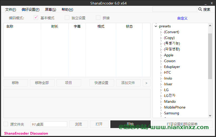Click the preset tree scroll-down arrow

click(x=210, y=116)
